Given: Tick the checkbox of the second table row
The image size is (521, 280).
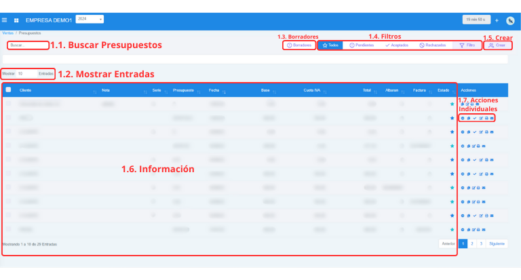Looking at the screenshot, I should (8, 117).
